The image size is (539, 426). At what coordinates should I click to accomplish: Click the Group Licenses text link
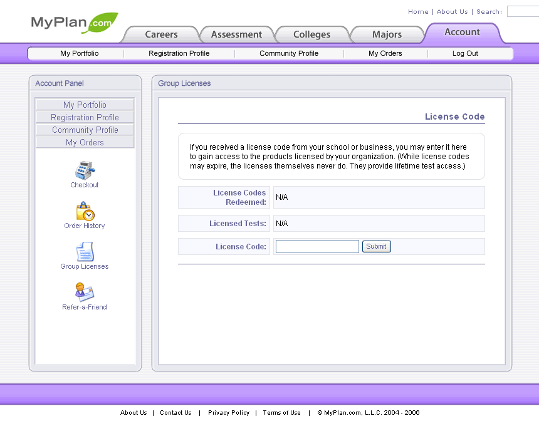[x=85, y=266]
